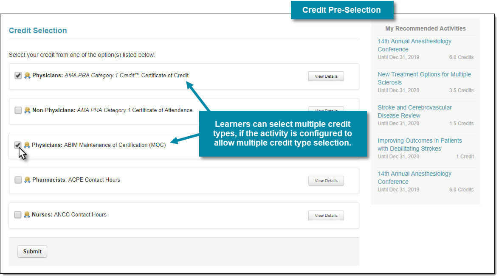Open Stroke and Cerebrovascular Disease Review activity

pyautogui.click(x=414, y=111)
